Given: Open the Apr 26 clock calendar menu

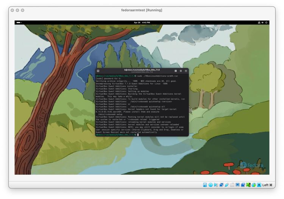Looking at the screenshot, I should click(x=142, y=22).
